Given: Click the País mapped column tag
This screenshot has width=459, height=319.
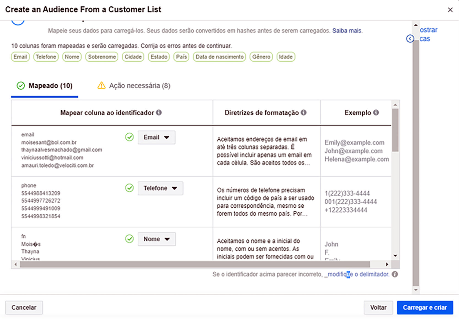Looking at the screenshot, I should pyautogui.click(x=181, y=57).
